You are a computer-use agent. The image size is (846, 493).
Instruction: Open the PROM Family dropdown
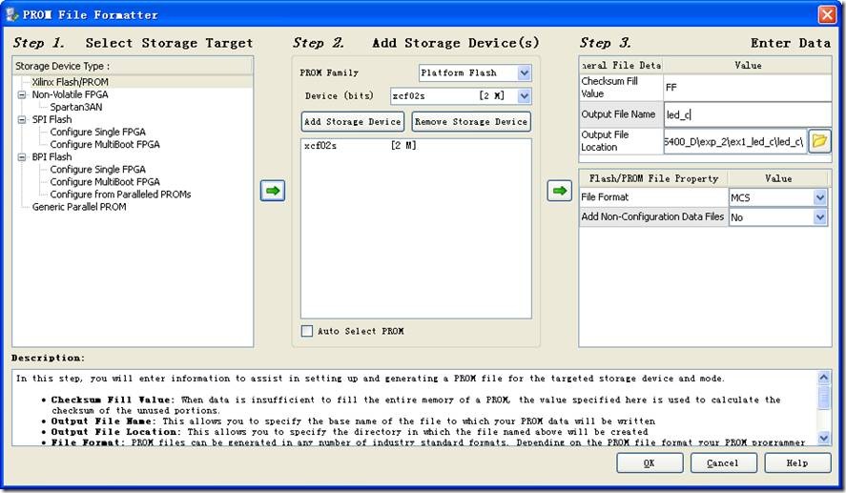pyautogui.click(x=524, y=72)
